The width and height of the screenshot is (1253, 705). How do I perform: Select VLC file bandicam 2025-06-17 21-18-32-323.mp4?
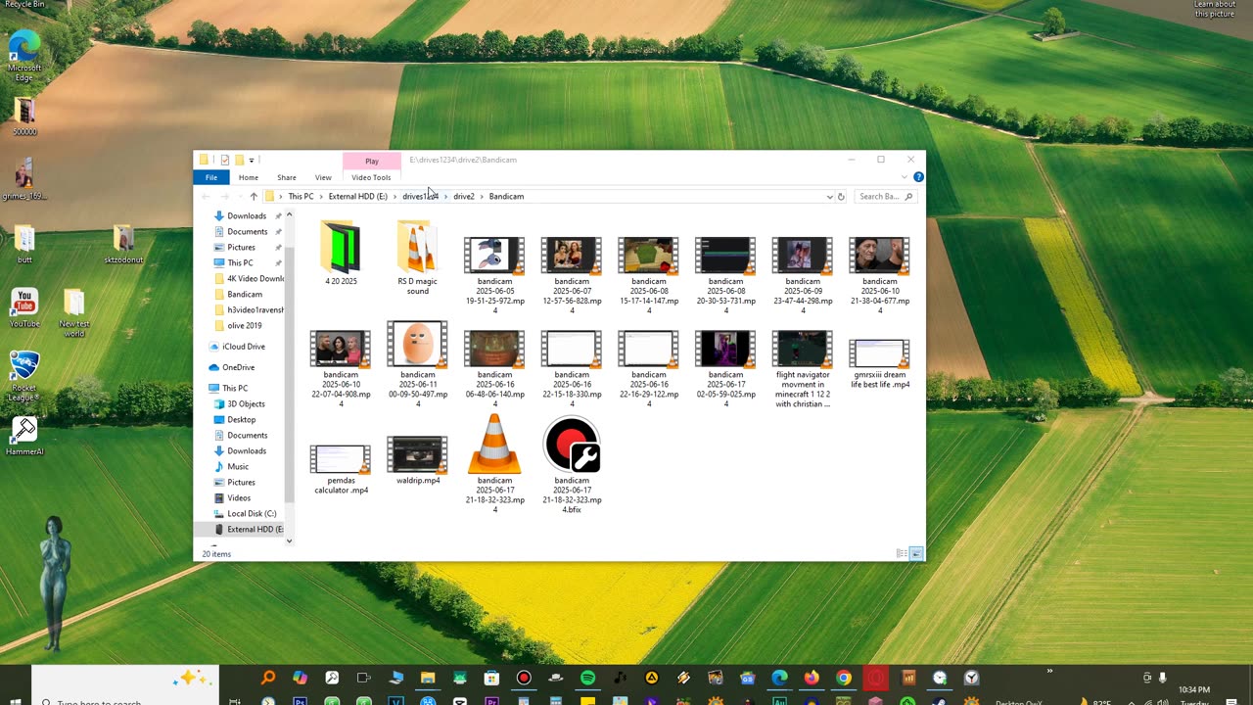[x=494, y=465]
